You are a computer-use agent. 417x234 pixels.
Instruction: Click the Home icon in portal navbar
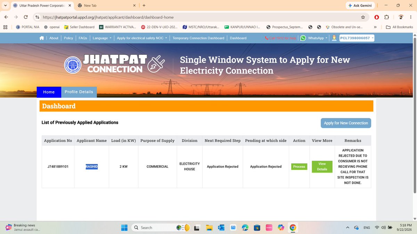click(42, 38)
